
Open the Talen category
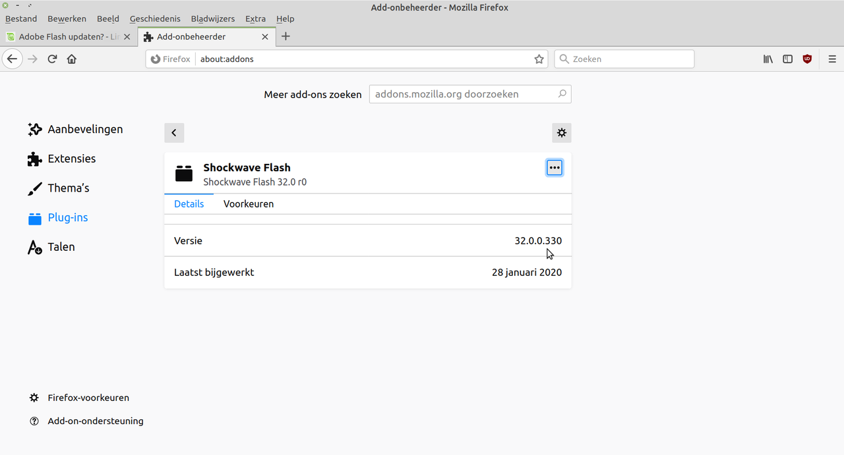click(51, 247)
